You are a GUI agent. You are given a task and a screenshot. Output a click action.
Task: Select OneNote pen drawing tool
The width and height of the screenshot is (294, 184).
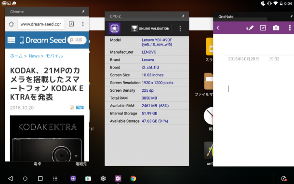pos(250,28)
